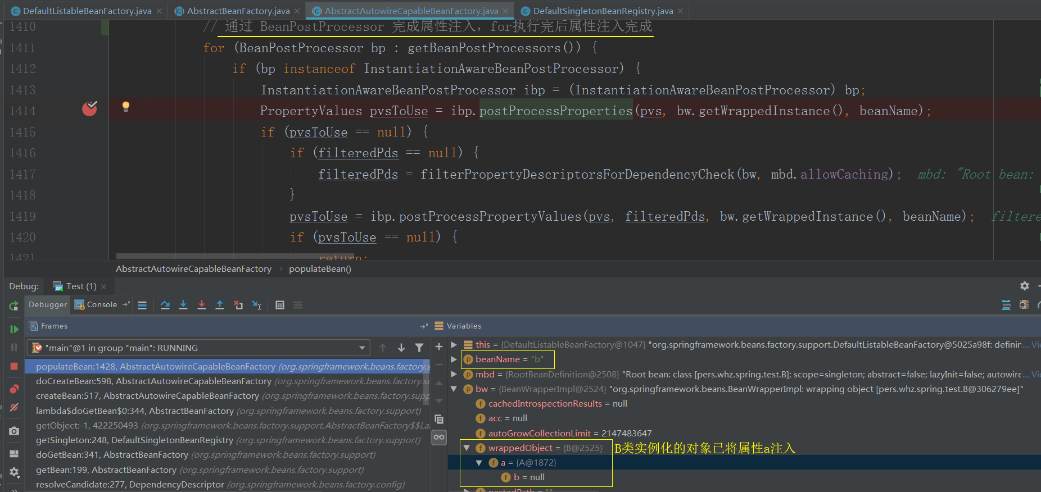Click the Restore Layout icon in sidebar
This screenshot has height=492, width=1041.
click(x=14, y=453)
